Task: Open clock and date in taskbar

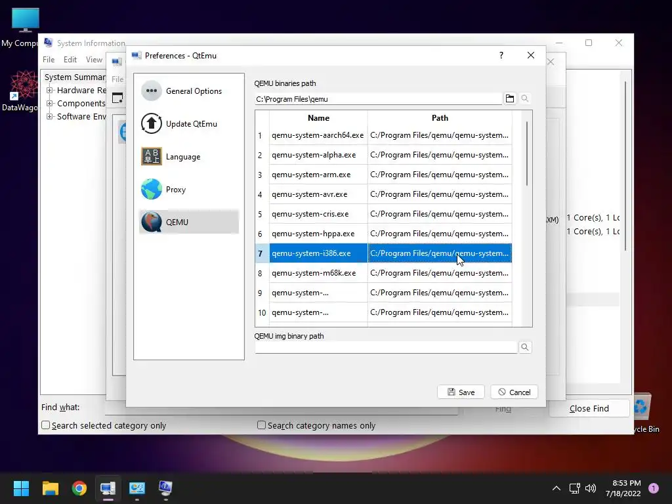Action: point(623,488)
